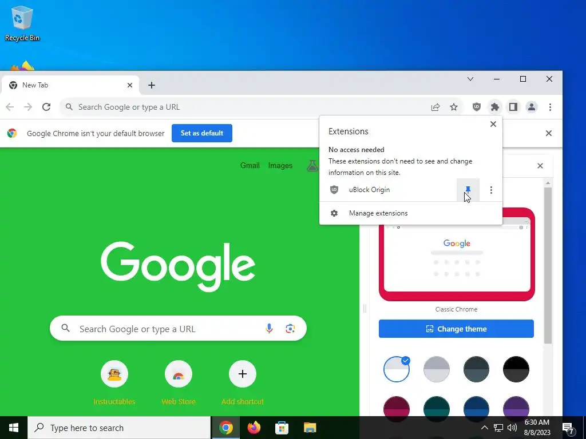
Task: Show hidden system tray icons
Action: [484, 428]
